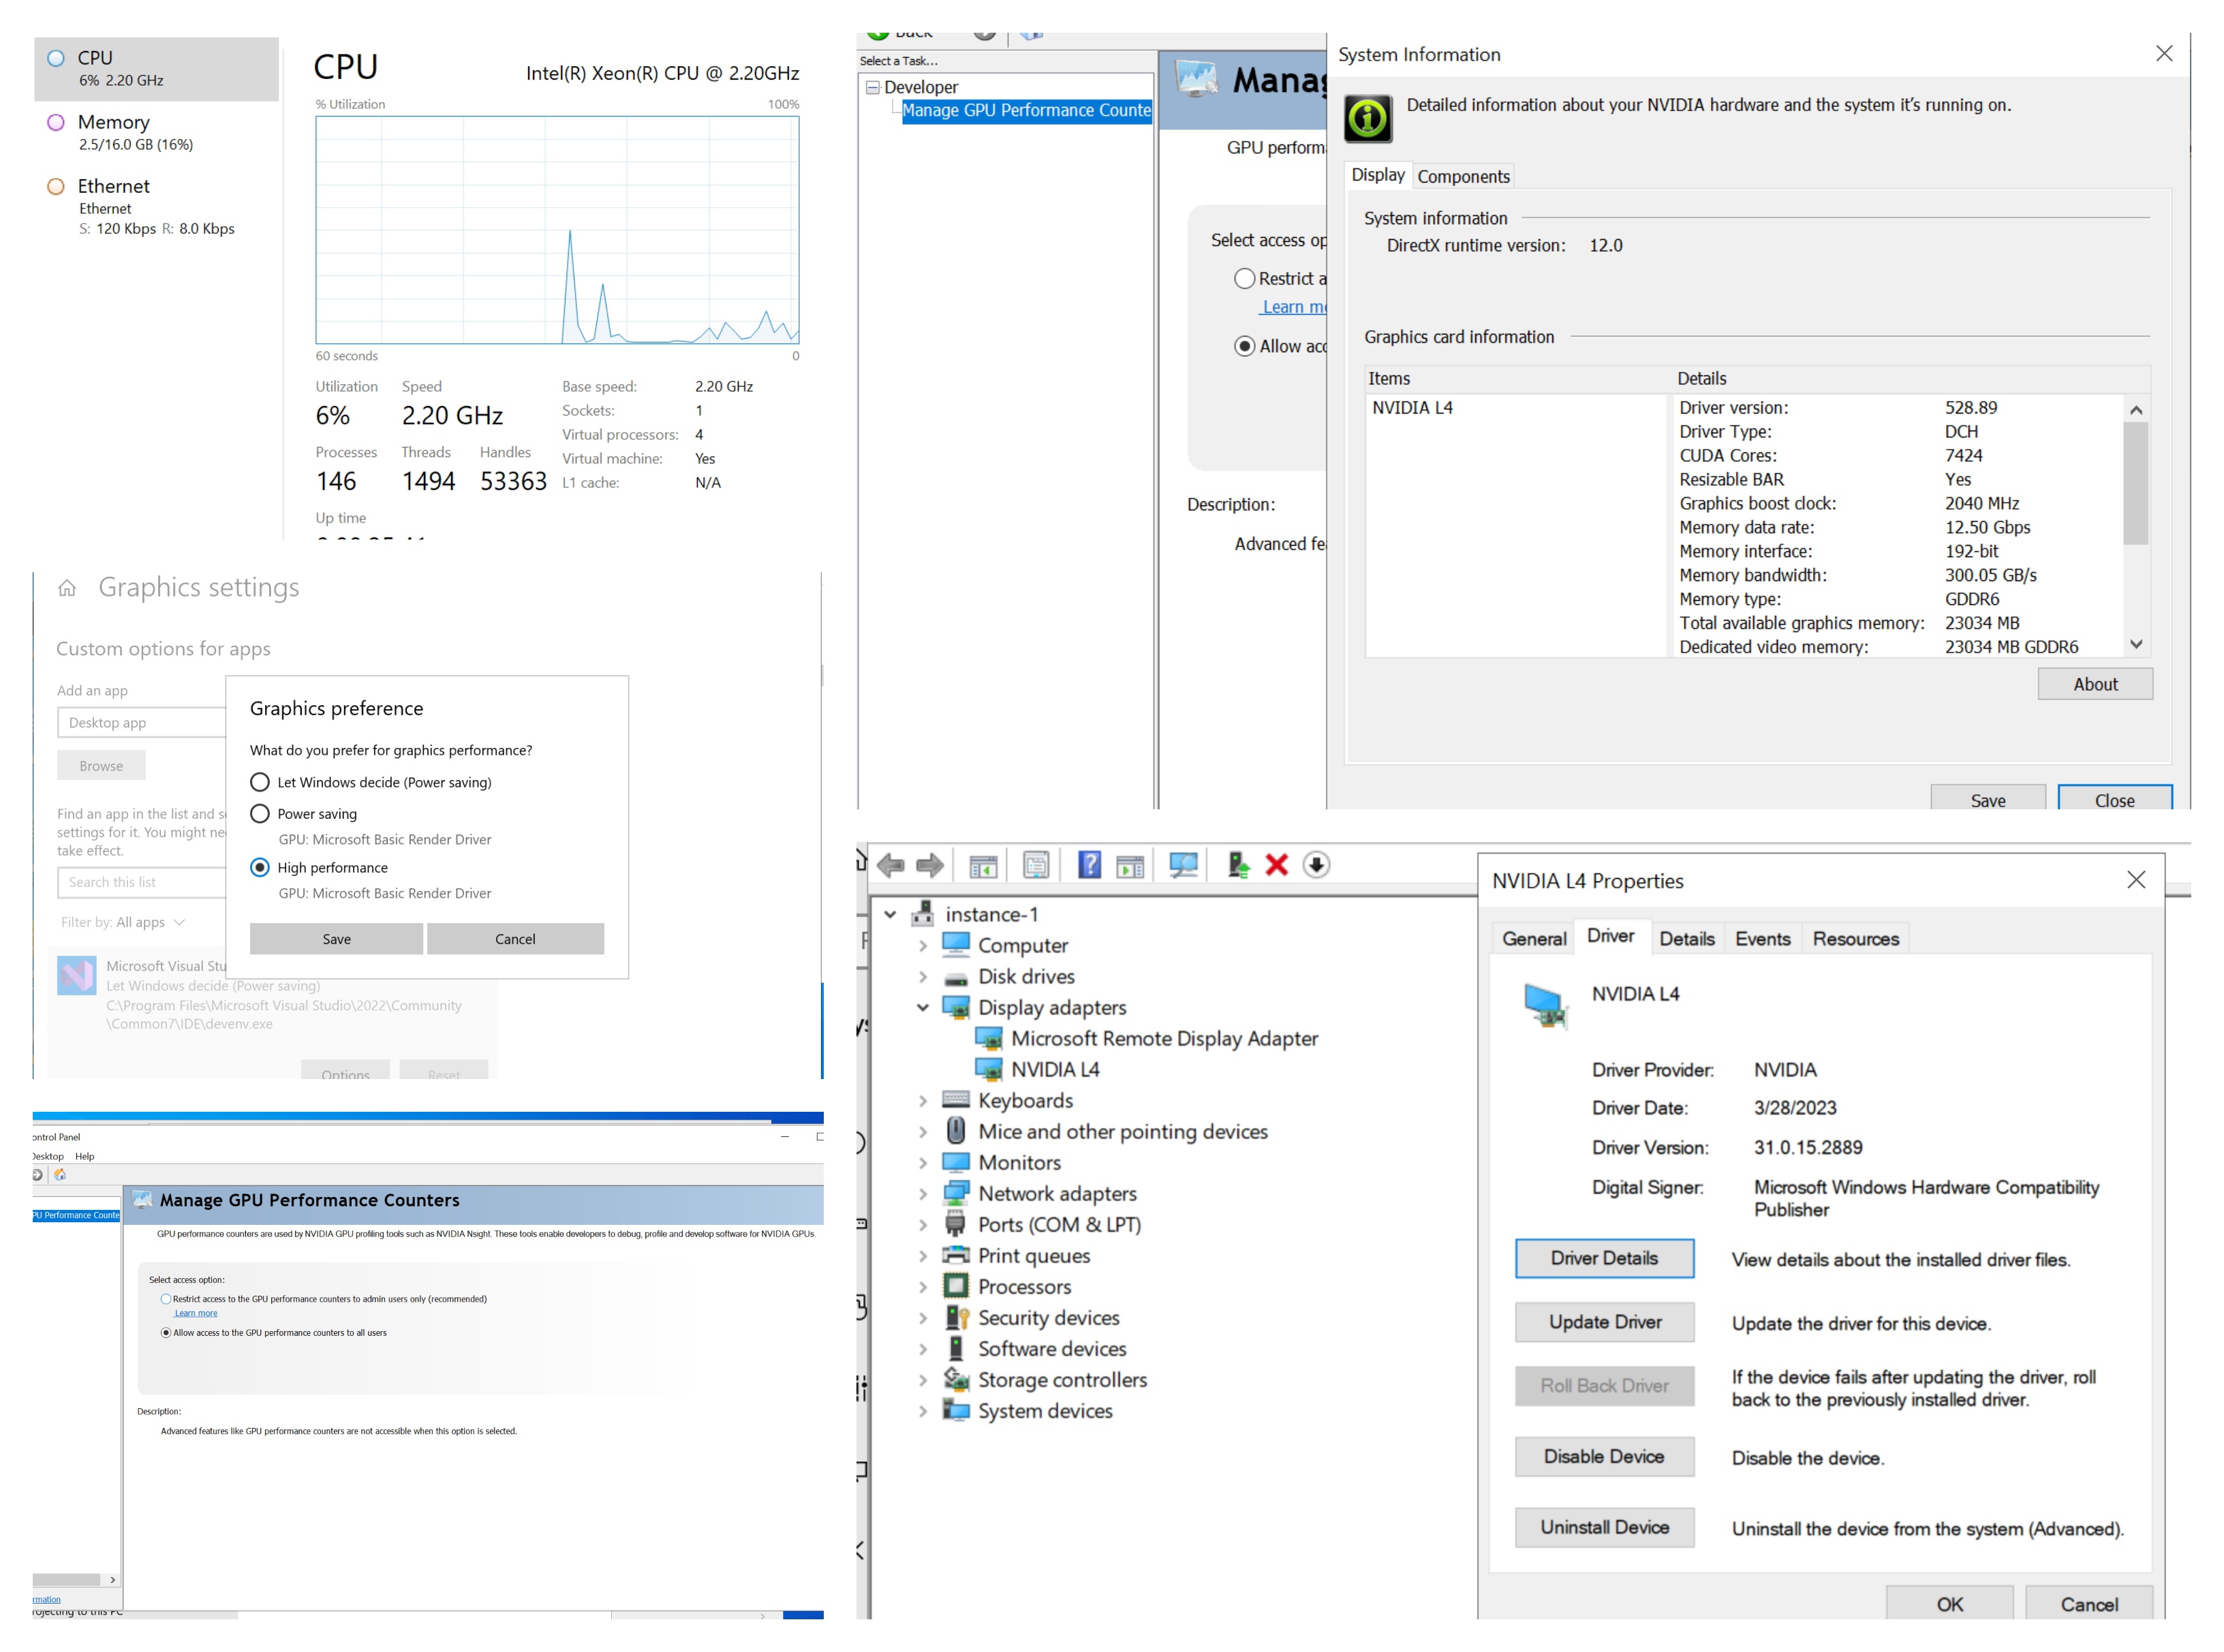Click the Help icon in Device Manager toolbar
Viewport: 2224px width, 1652px height.
(1089, 865)
